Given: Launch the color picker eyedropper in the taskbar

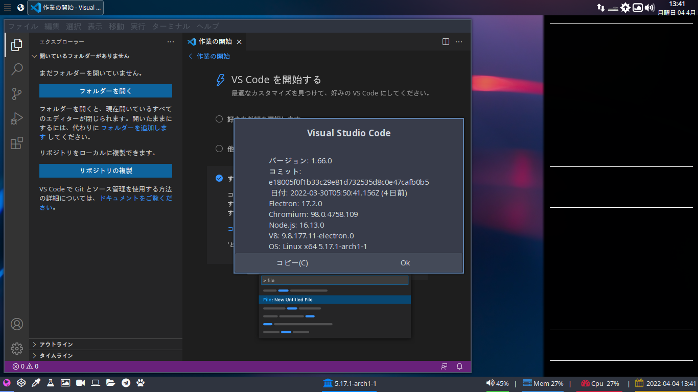Looking at the screenshot, I should click(x=36, y=383).
